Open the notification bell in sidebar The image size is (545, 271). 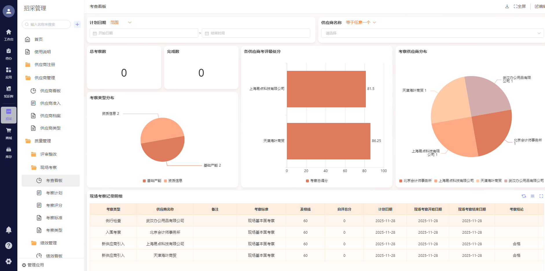pyautogui.click(x=9, y=230)
